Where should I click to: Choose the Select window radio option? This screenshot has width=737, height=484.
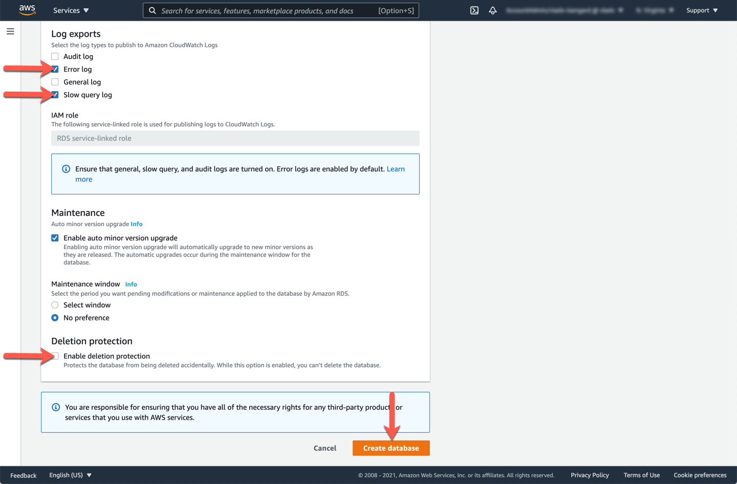pyautogui.click(x=55, y=305)
